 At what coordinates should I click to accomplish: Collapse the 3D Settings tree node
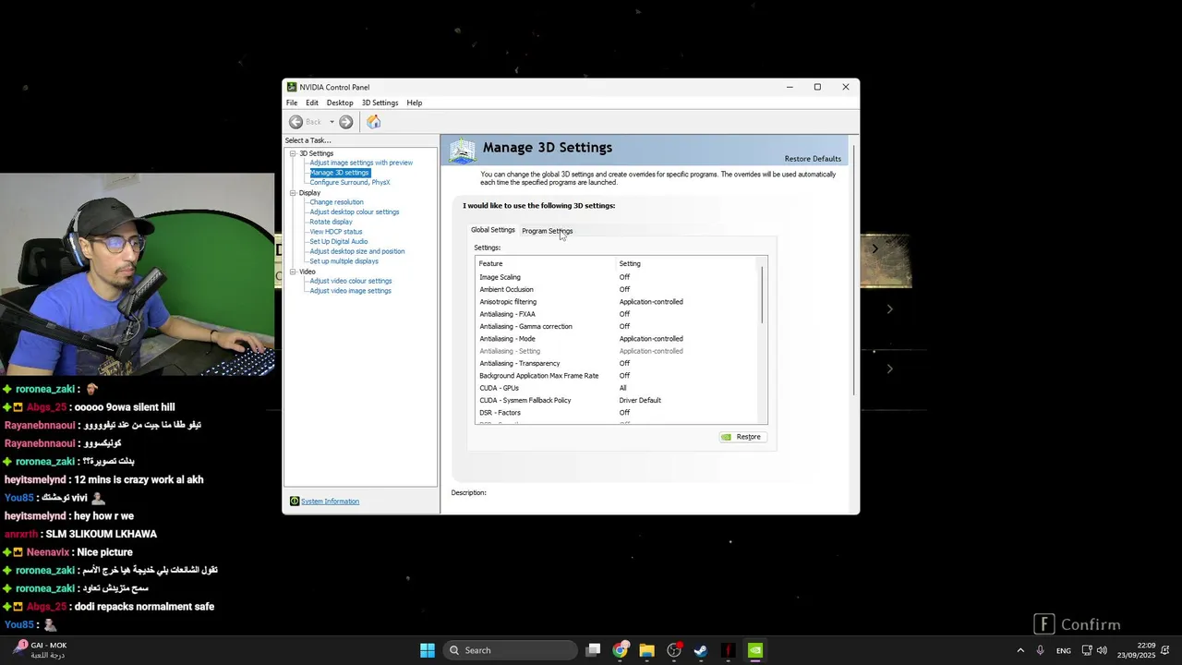click(293, 153)
